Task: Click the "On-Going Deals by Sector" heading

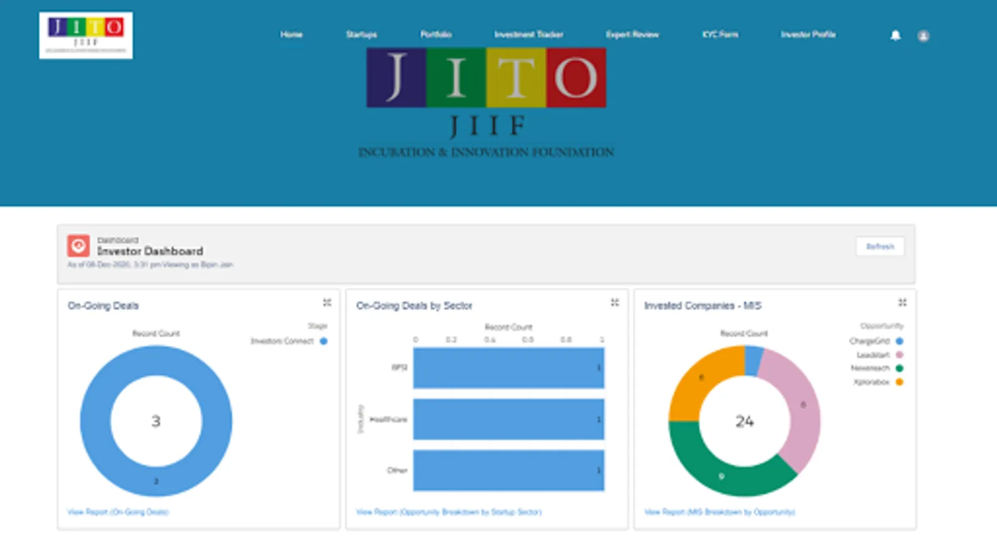Action: click(x=414, y=306)
